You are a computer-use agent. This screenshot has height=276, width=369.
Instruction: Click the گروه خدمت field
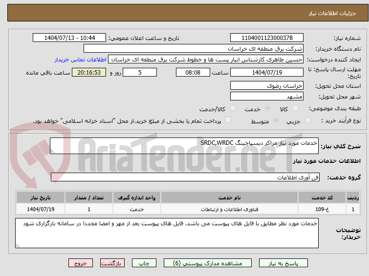185,177
